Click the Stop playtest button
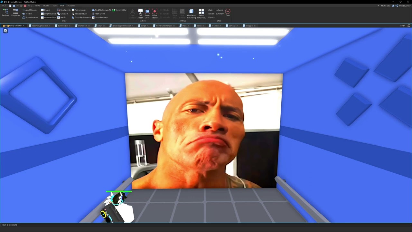Viewport: 412px width, 232px height. [x=25, y=6]
